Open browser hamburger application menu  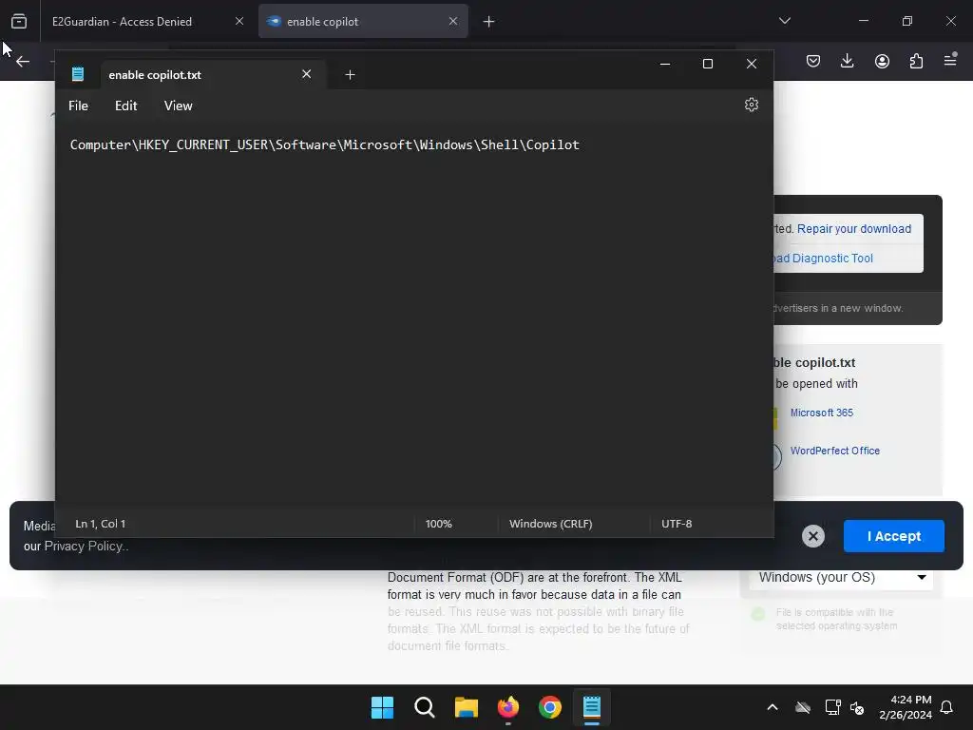click(950, 60)
